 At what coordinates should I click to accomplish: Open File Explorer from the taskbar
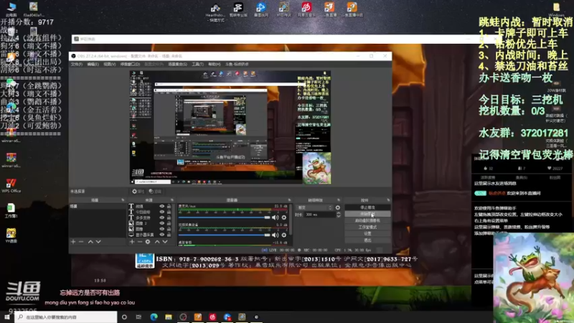pyautogui.click(x=169, y=317)
